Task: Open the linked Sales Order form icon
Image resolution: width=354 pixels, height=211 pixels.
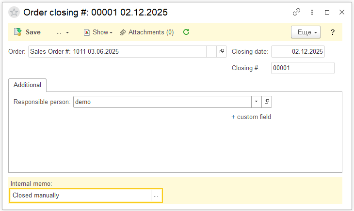Action: click(x=222, y=51)
